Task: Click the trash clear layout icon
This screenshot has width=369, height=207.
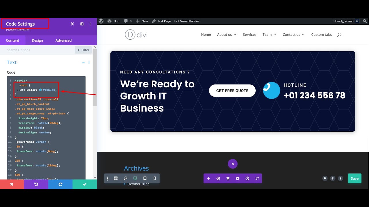Action: click(x=228, y=179)
